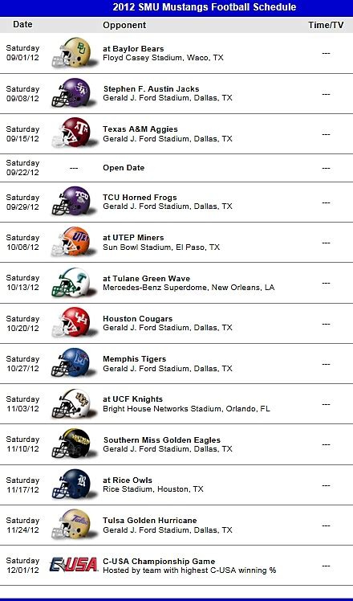Viewport: 353px width, 601px height.
Task: Click the Tulsa Golden Hurricane helmet
Action: pos(73,525)
